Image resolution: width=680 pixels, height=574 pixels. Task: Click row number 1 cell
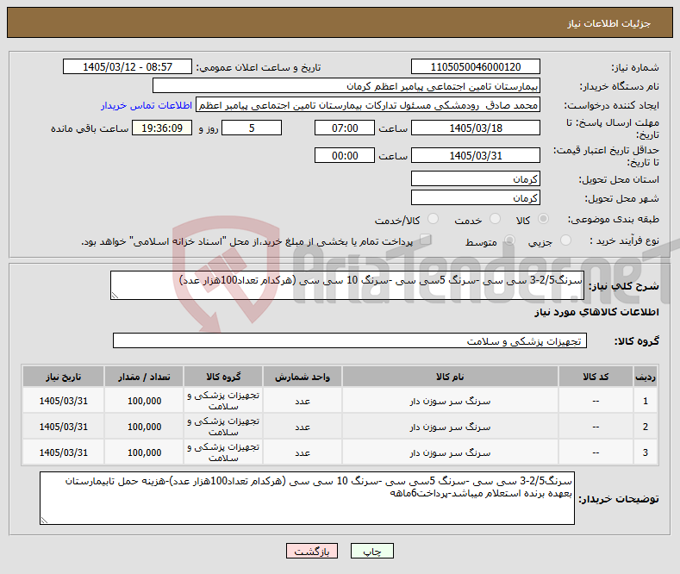click(646, 401)
